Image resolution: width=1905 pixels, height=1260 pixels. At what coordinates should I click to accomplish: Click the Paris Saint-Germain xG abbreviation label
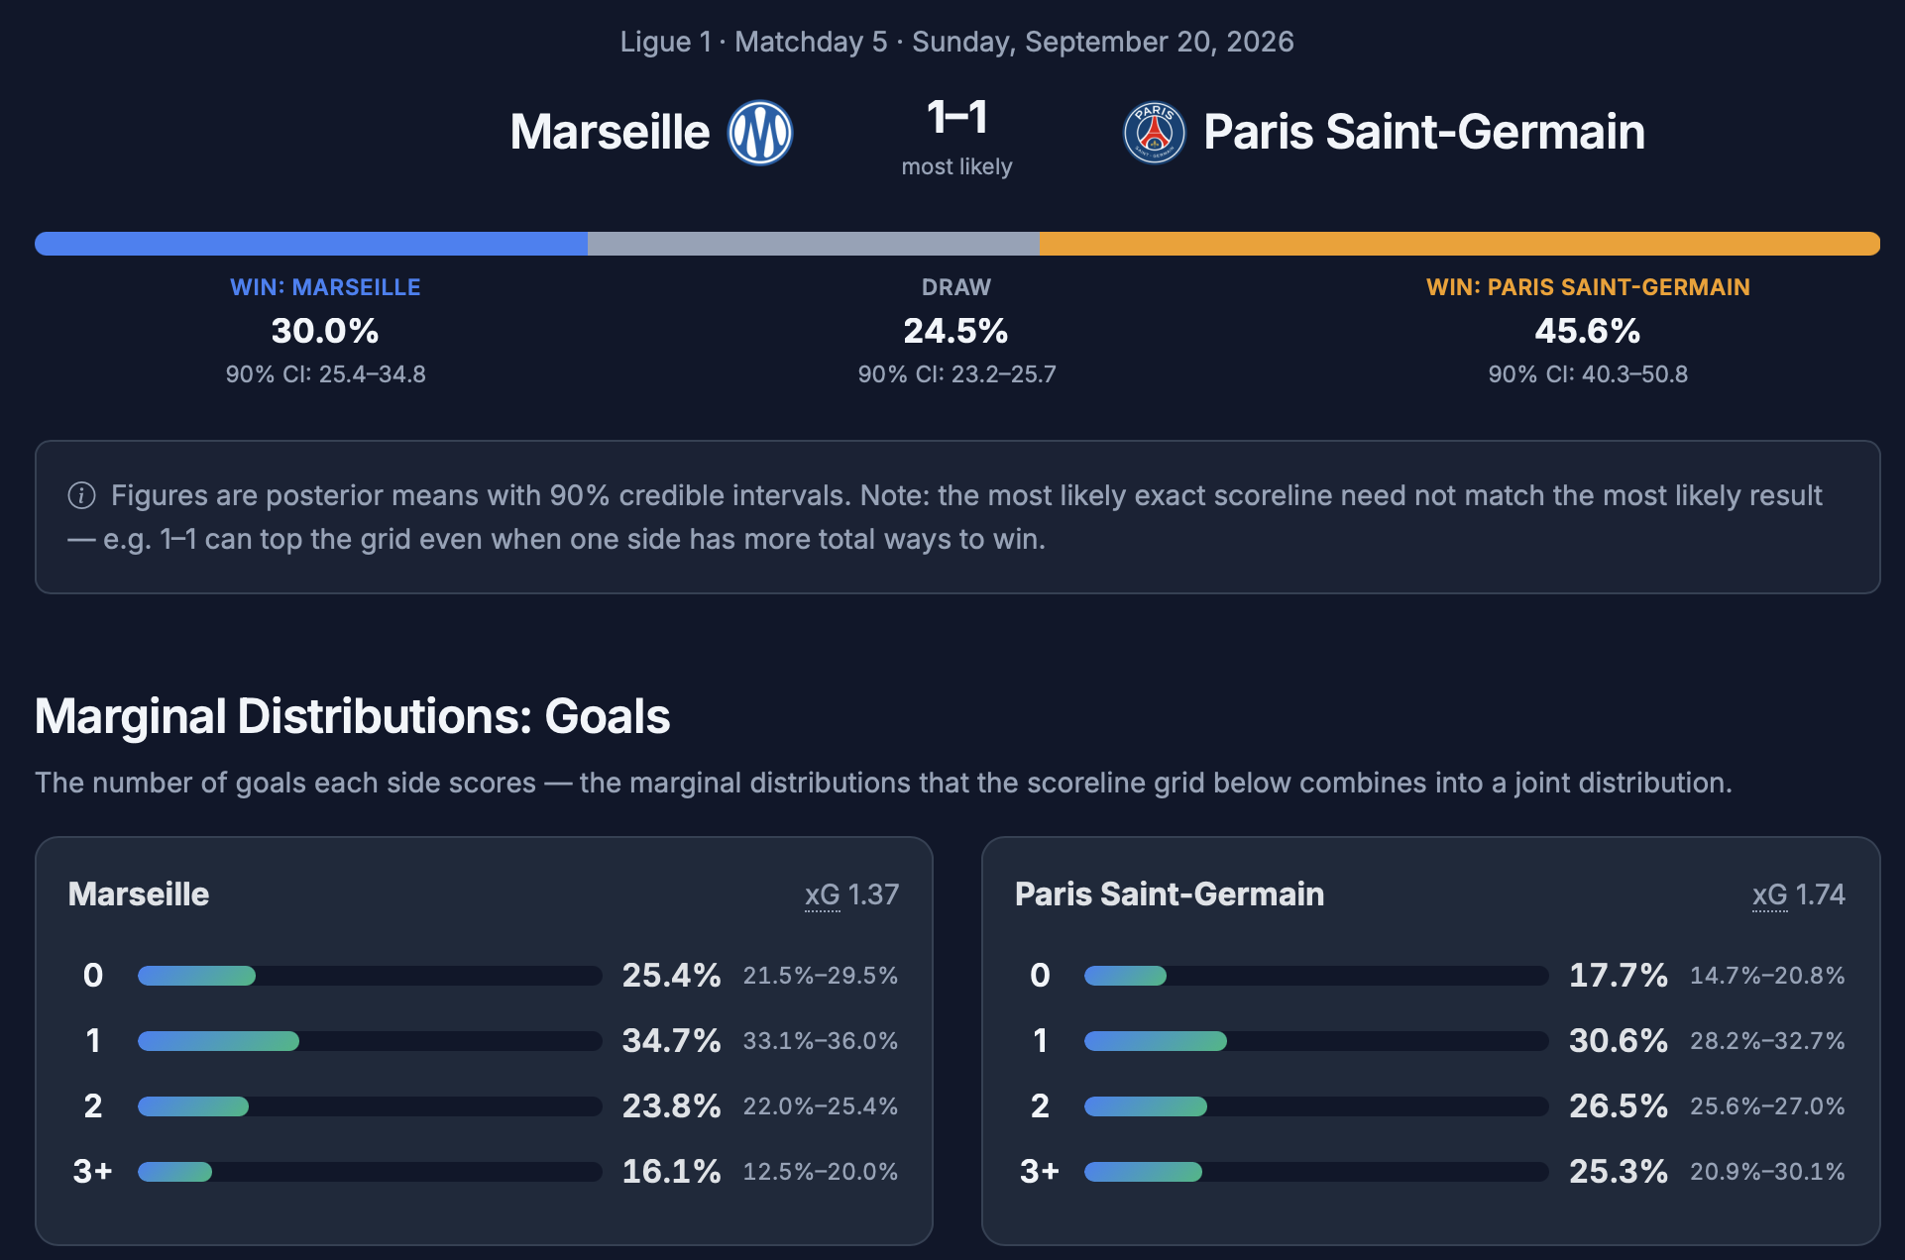tap(1769, 894)
